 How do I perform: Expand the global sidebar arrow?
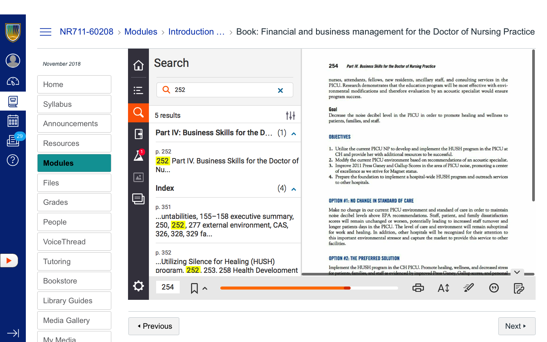click(x=13, y=333)
